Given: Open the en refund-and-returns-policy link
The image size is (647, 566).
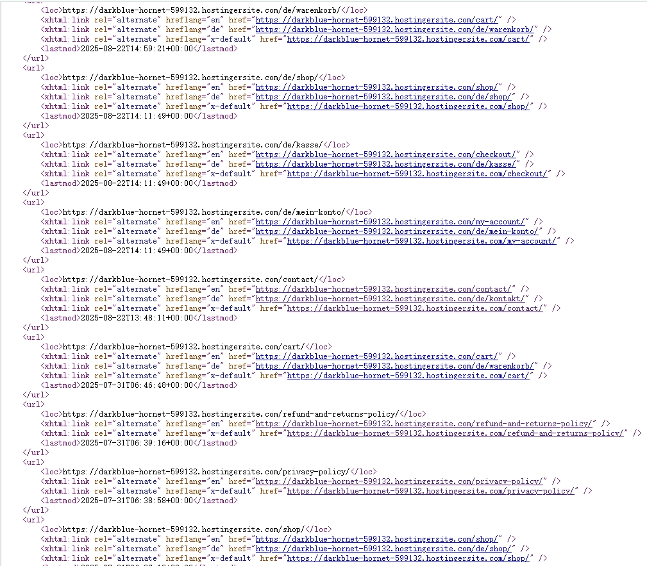Looking at the screenshot, I should point(424,424).
